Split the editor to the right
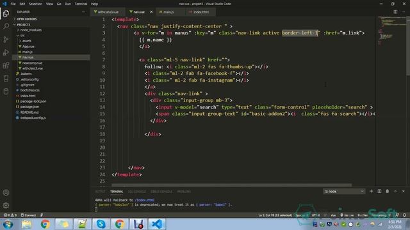This screenshot has width=410, height=230. (x=395, y=11)
